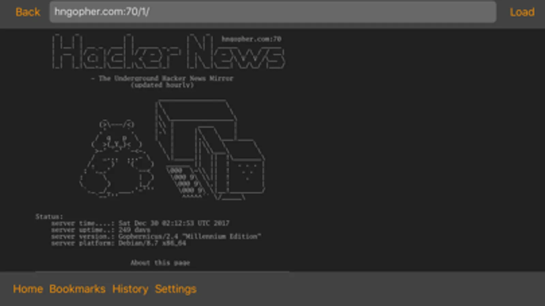
Task: Click the hngopher.com:70/1/ address field
Action: pyautogui.click(x=273, y=12)
